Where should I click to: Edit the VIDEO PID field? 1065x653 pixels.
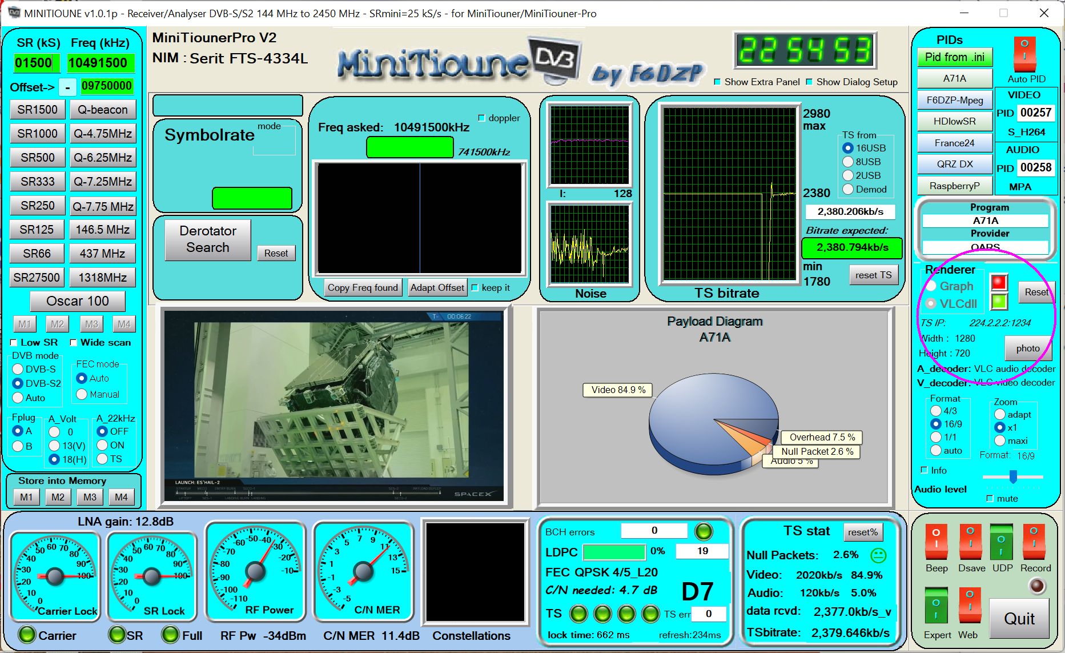(1036, 113)
